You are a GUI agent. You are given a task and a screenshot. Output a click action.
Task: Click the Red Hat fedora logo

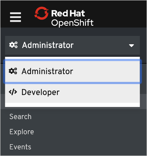pos(41,13)
